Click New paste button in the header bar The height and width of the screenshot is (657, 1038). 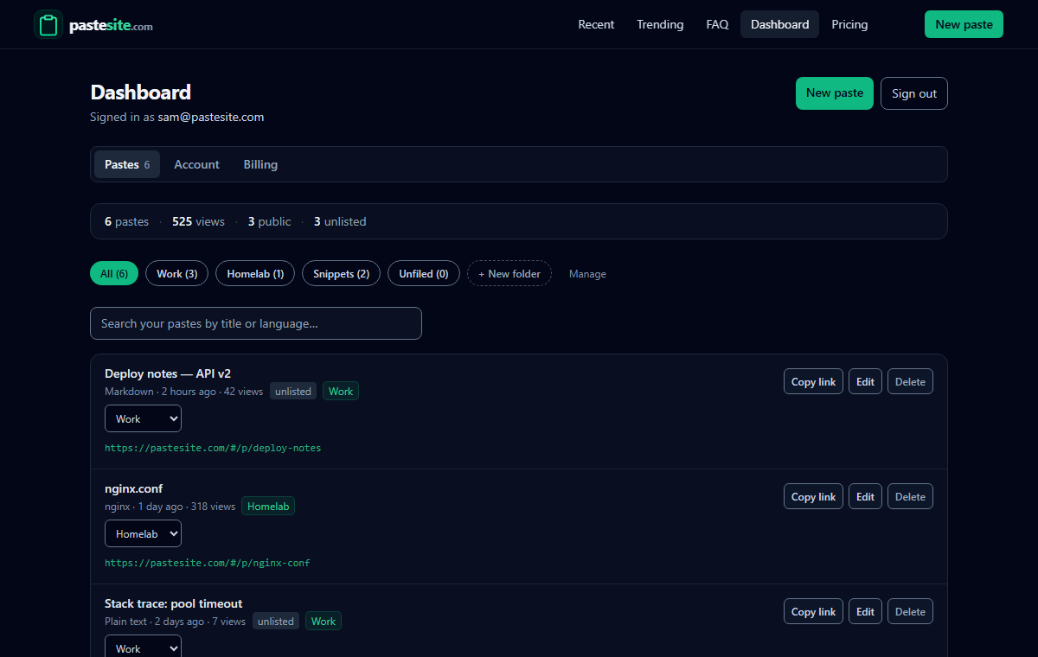click(x=964, y=24)
